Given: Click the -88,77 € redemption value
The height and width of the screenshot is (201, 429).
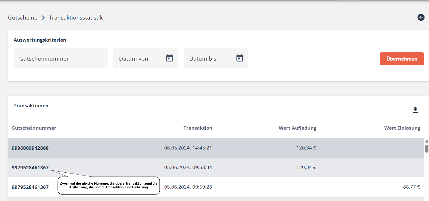Looking at the screenshot, I should point(411,187).
